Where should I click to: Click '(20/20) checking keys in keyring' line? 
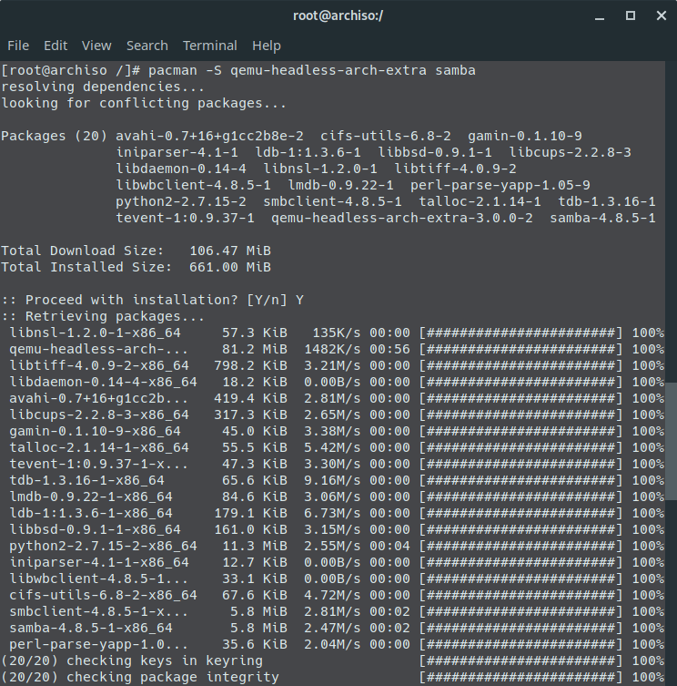pos(132,661)
